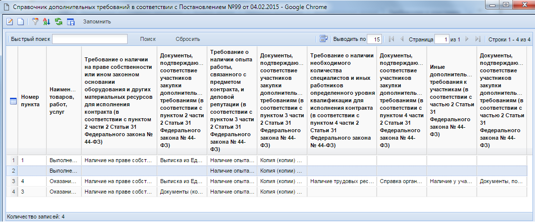Refresh the table with green arrows icon

pyautogui.click(x=59, y=22)
